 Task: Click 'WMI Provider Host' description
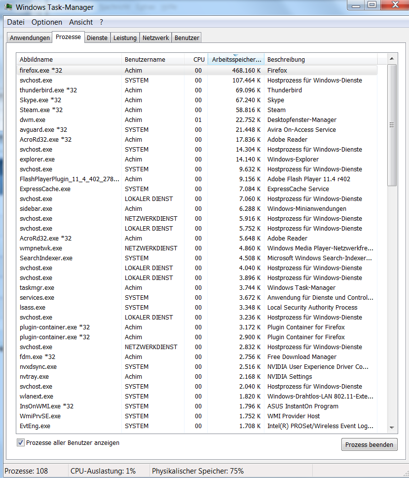coord(294,416)
